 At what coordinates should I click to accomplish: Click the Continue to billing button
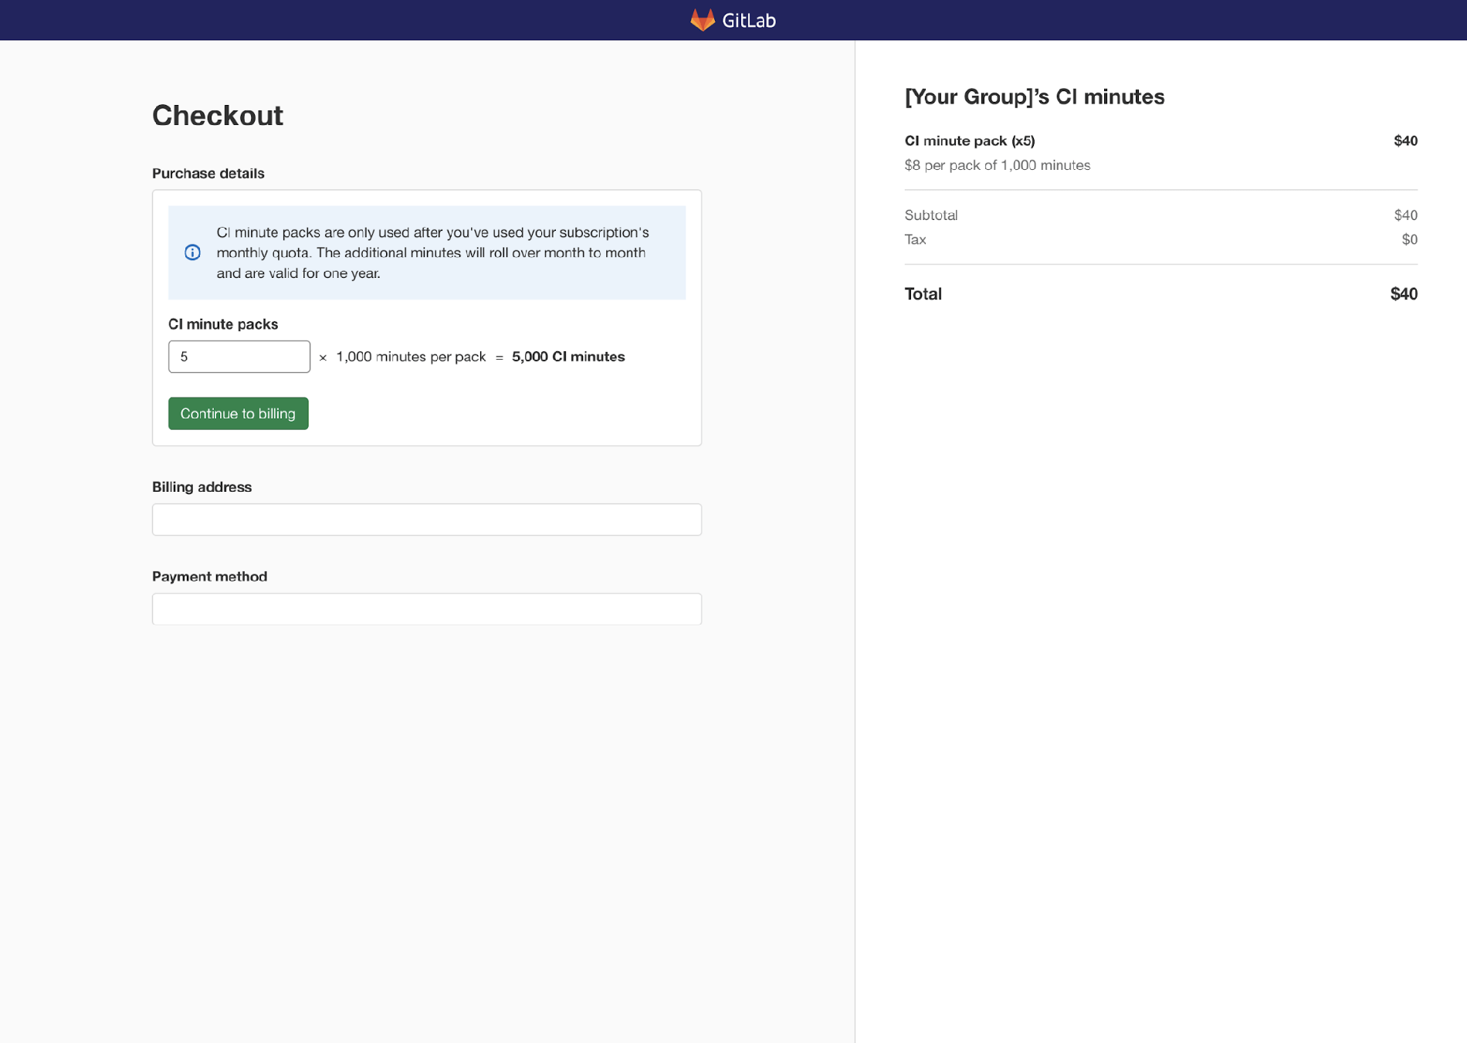tap(238, 413)
